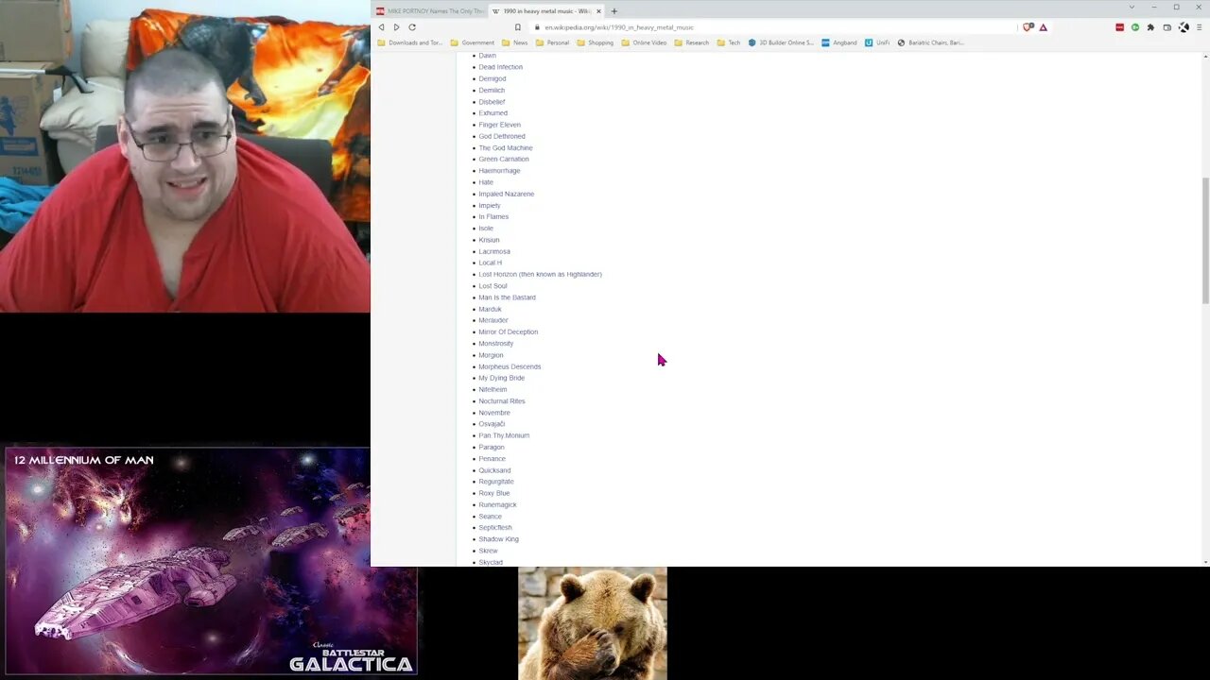Select the 1990 in heavy metal music tab
The height and width of the screenshot is (680, 1210).
[546, 11]
